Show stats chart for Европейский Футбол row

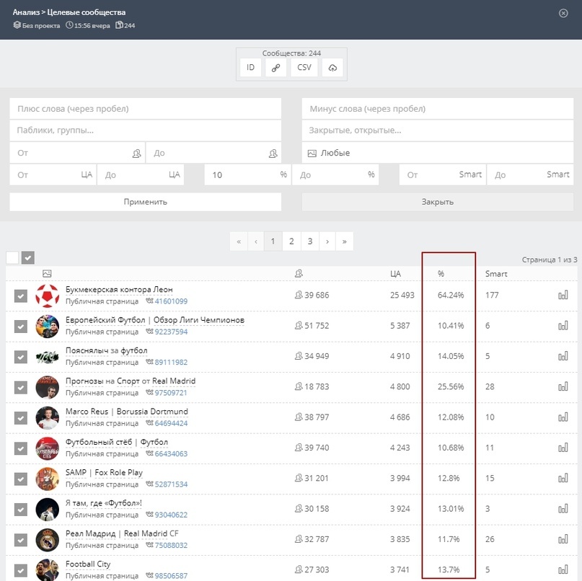pos(563,326)
